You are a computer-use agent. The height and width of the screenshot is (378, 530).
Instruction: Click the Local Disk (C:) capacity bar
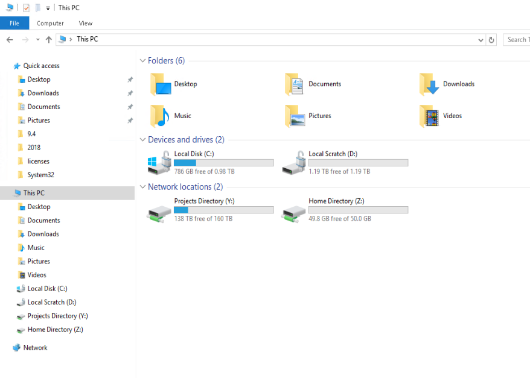(223, 163)
